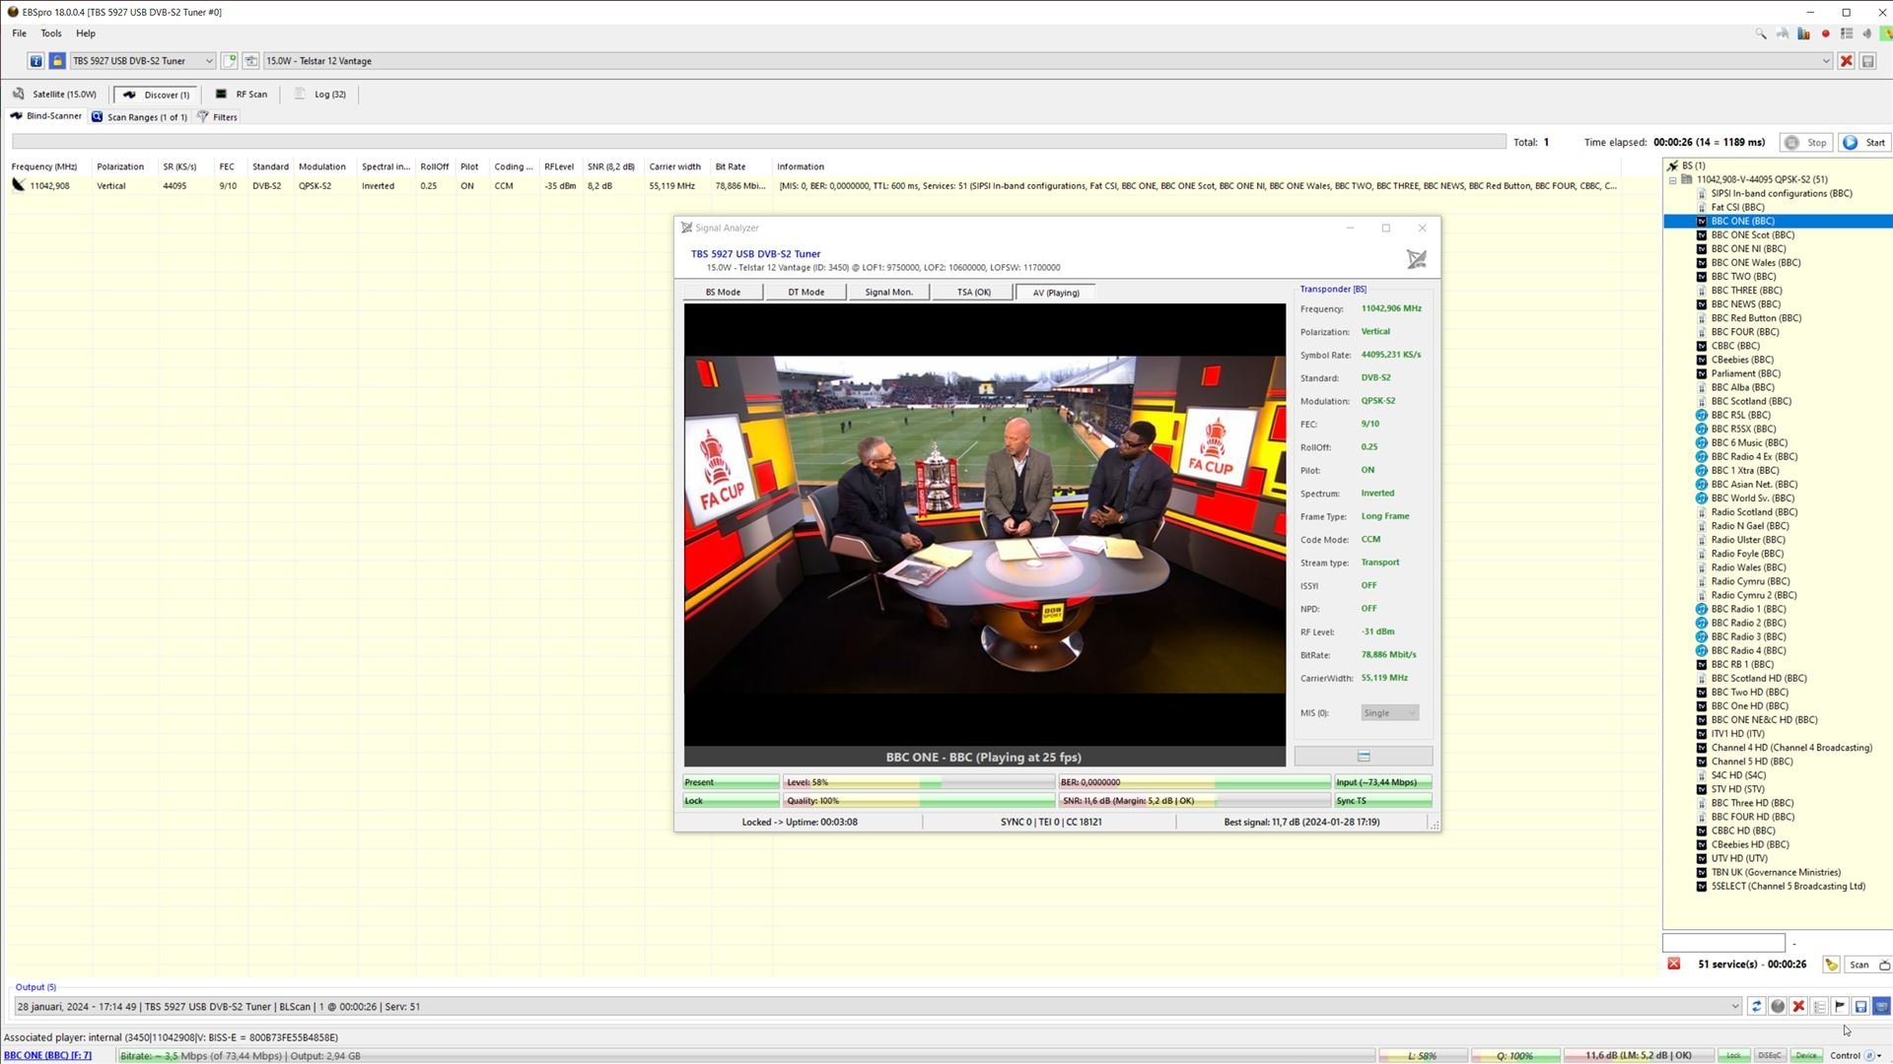1893x1064 pixels.
Task: Select the 11042,908 frequency row in results
Action: [x=812, y=186]
